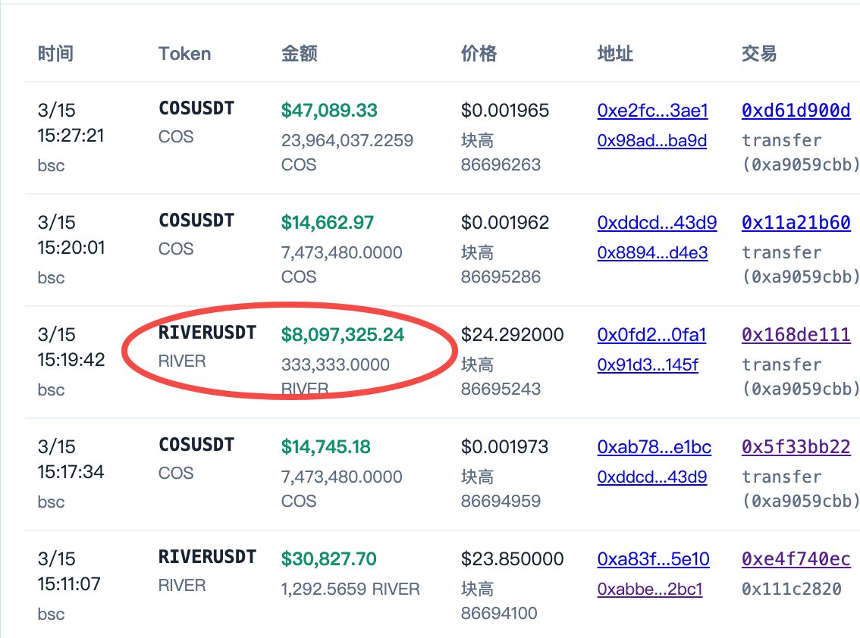The width and height of the screenshot is (860, 638).
Task: Click the 价格 column header
Action: coord(479,54)
